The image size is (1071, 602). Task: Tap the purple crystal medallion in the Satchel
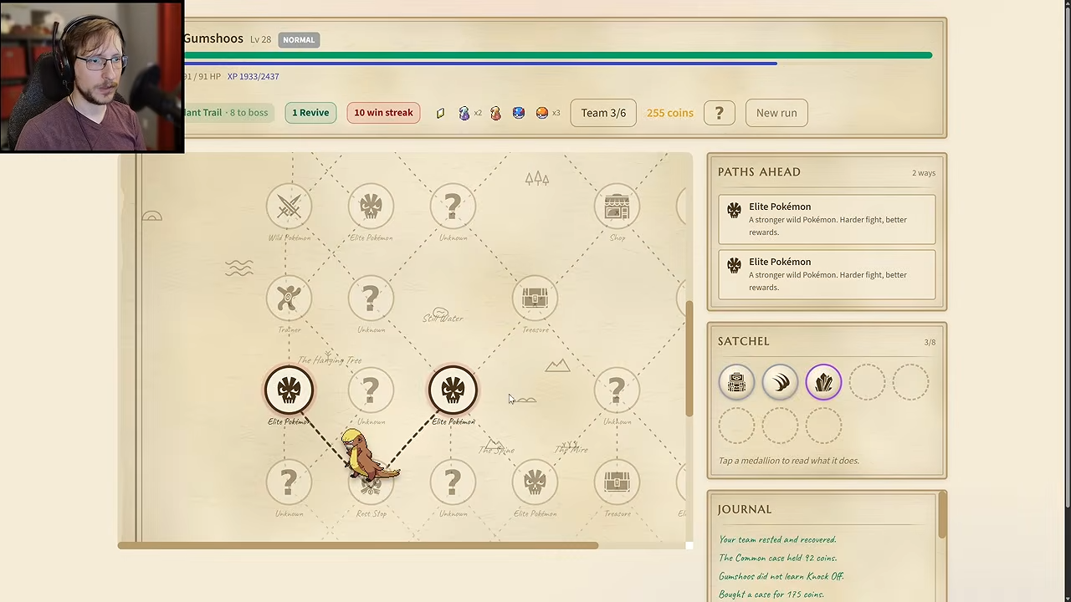tap(823, 382)
